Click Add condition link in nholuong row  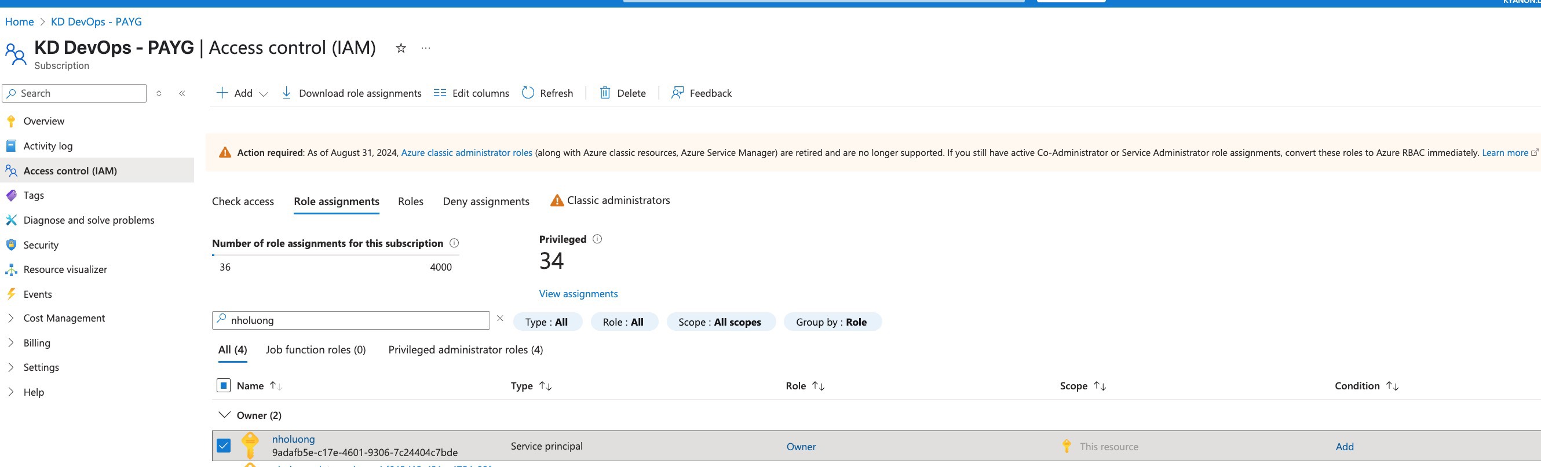(1345, 447)
